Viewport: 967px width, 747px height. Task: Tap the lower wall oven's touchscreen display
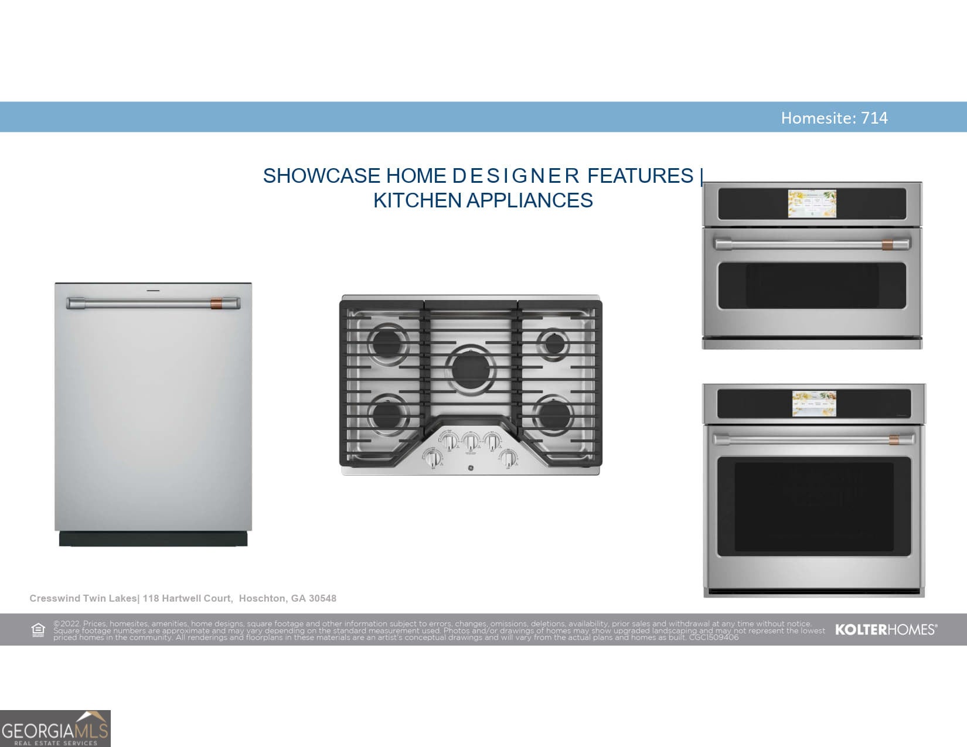814,404
